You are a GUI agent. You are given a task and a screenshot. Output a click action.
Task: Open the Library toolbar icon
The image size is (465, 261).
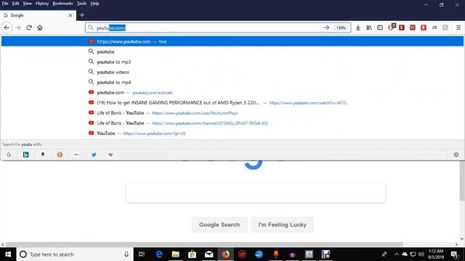[x=369, y=28]
